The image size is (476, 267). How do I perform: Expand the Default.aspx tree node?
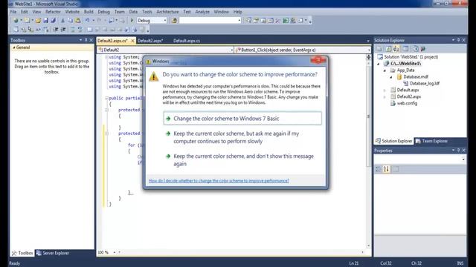coord(385,90)
